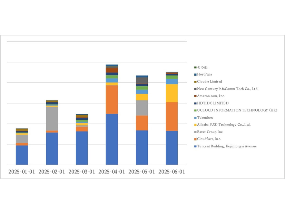Viewport: 285px width, 214px height.
Task: Select orange Cloudflare segment in 2025-04-01 bar
Action: [x=112, y=99]
